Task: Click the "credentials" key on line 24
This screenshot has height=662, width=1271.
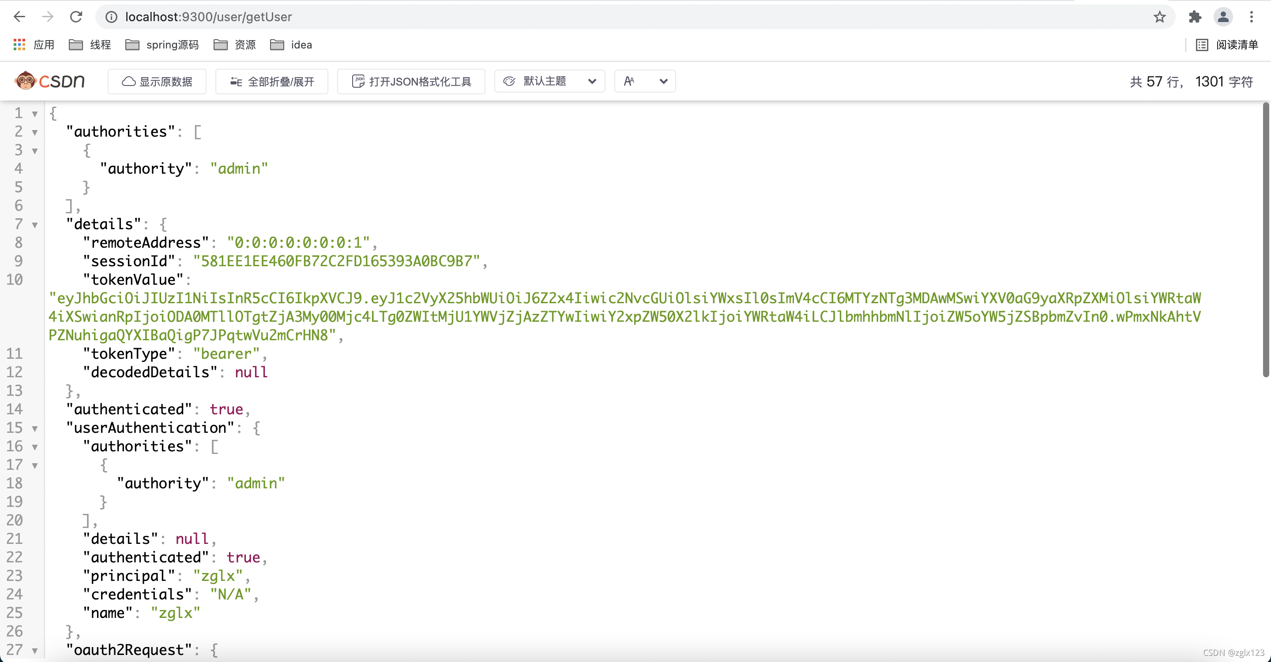Action: point(138,594)
